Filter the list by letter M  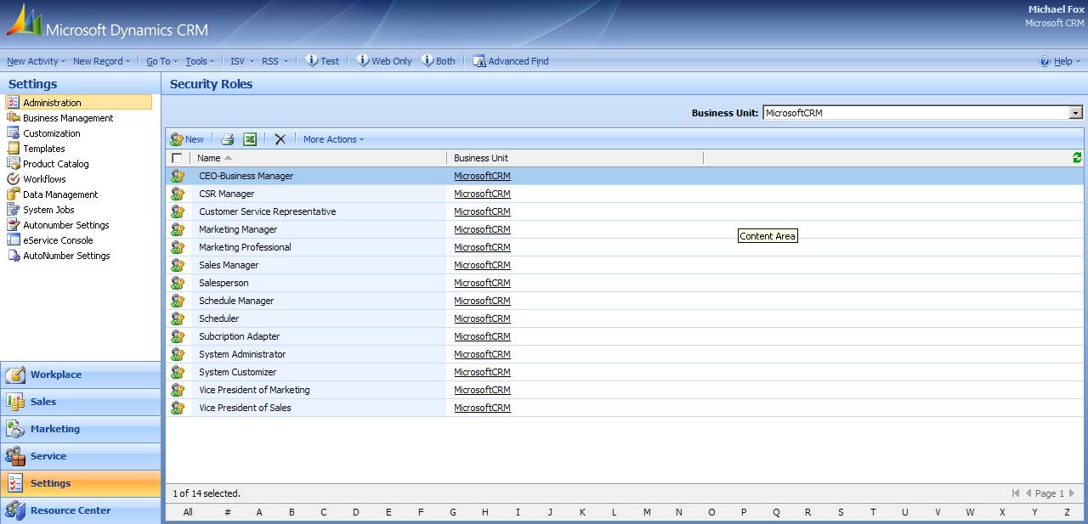[647, 512]
